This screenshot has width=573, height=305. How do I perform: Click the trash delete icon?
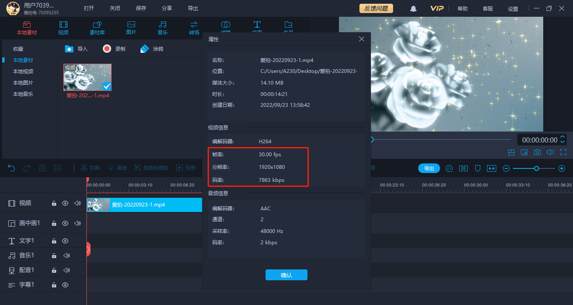pyautogui.click(x=42, y=168)
